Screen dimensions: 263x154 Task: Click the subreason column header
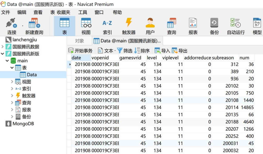(x=223, y=58)
